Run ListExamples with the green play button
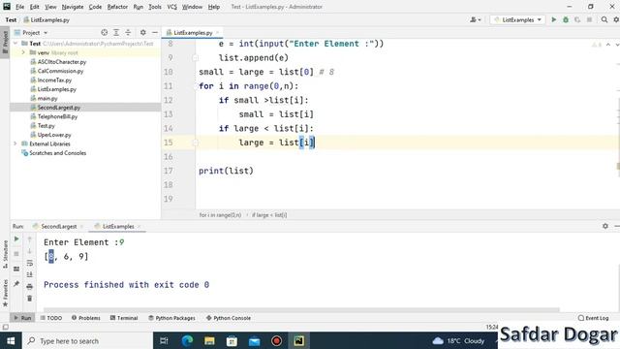This screenshot has height=349, width=620. [553, 19]
